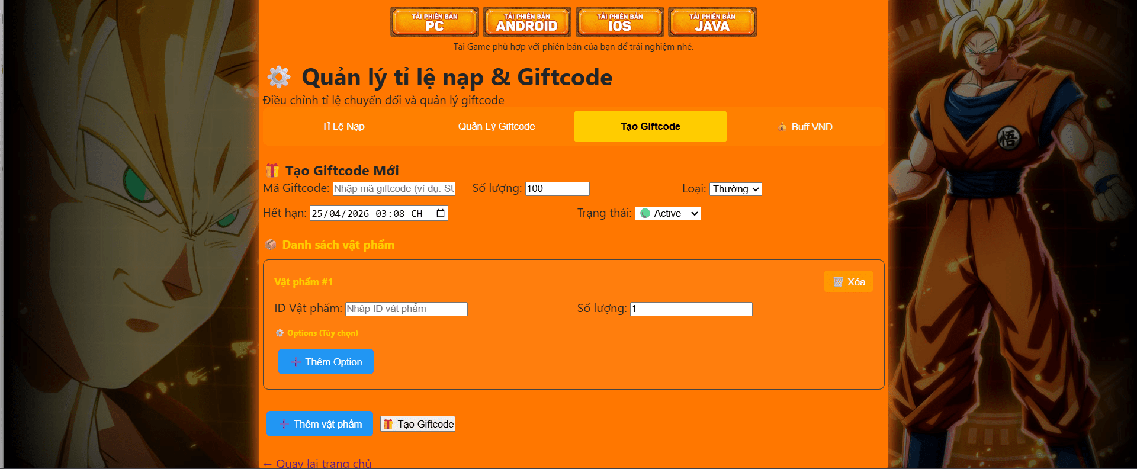The height and width of the screenshot is (469, 1137).
Task: Click the money bag icon on Buff VND
Action: [782, 127]
